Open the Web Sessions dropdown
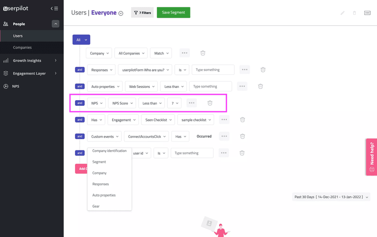This screenshot has height=237, width=377. 141,87
